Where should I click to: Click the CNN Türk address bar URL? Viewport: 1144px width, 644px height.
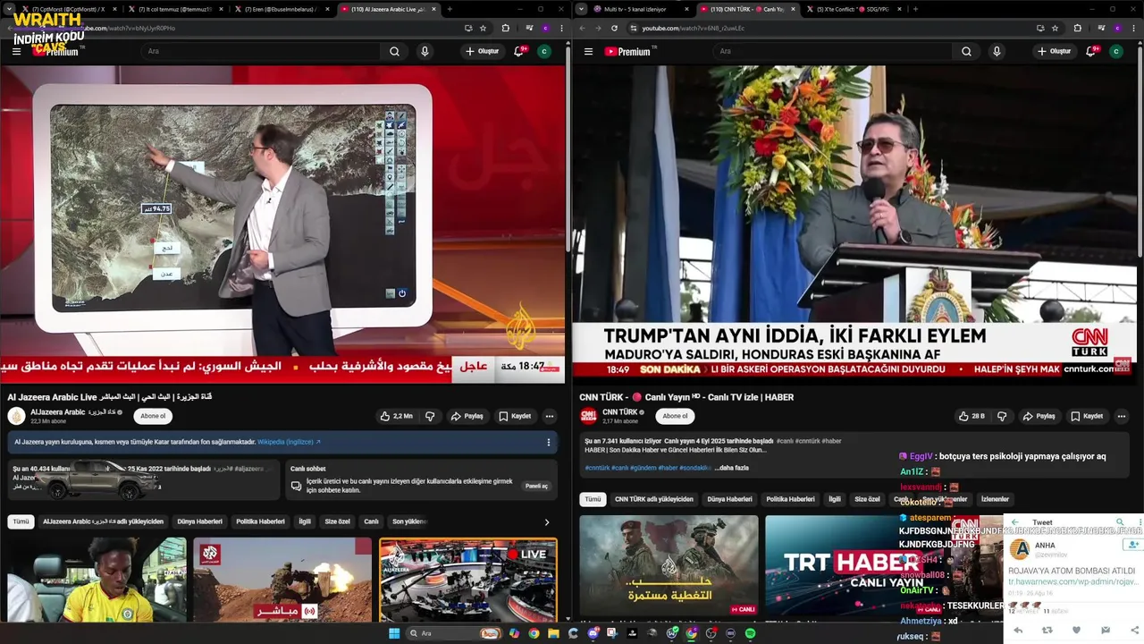pos(694,28)
